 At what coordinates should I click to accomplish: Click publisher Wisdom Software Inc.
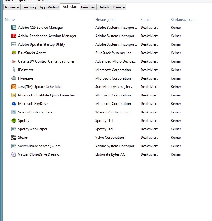(113, 112)
